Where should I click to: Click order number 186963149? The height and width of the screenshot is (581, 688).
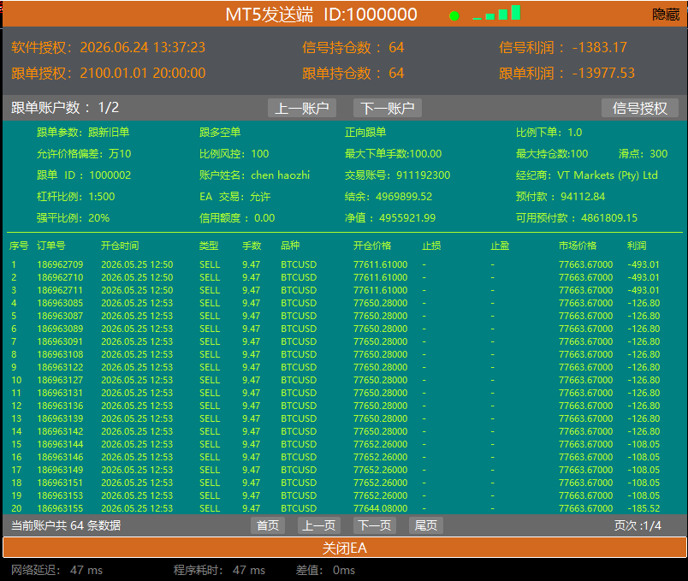click(x=60, y=470)
